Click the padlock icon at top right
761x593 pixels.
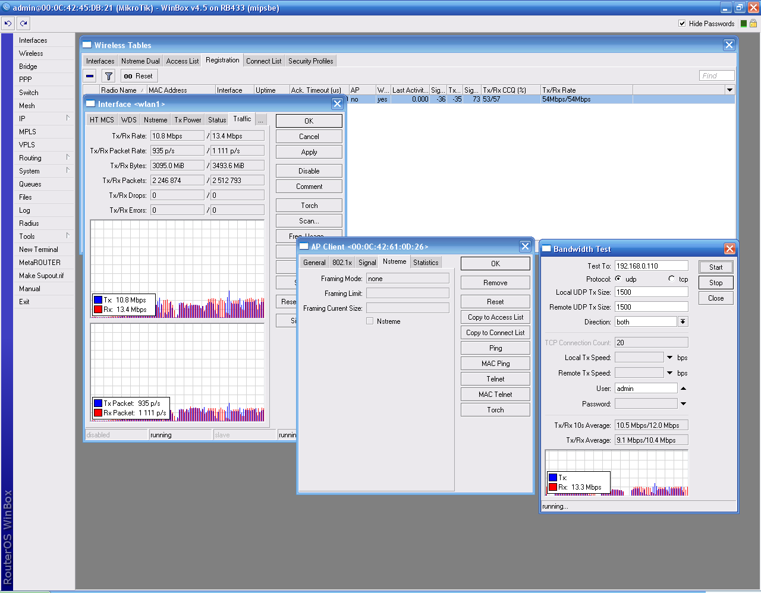click(753, 24)
